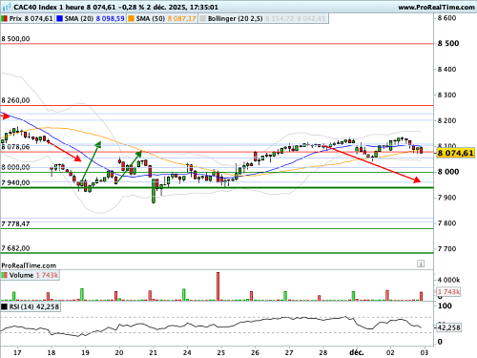Click the ProRealTime.com label above the volume panel
Image resolution: width=477 pixels, height=358 pixels.
click(29, 265)
